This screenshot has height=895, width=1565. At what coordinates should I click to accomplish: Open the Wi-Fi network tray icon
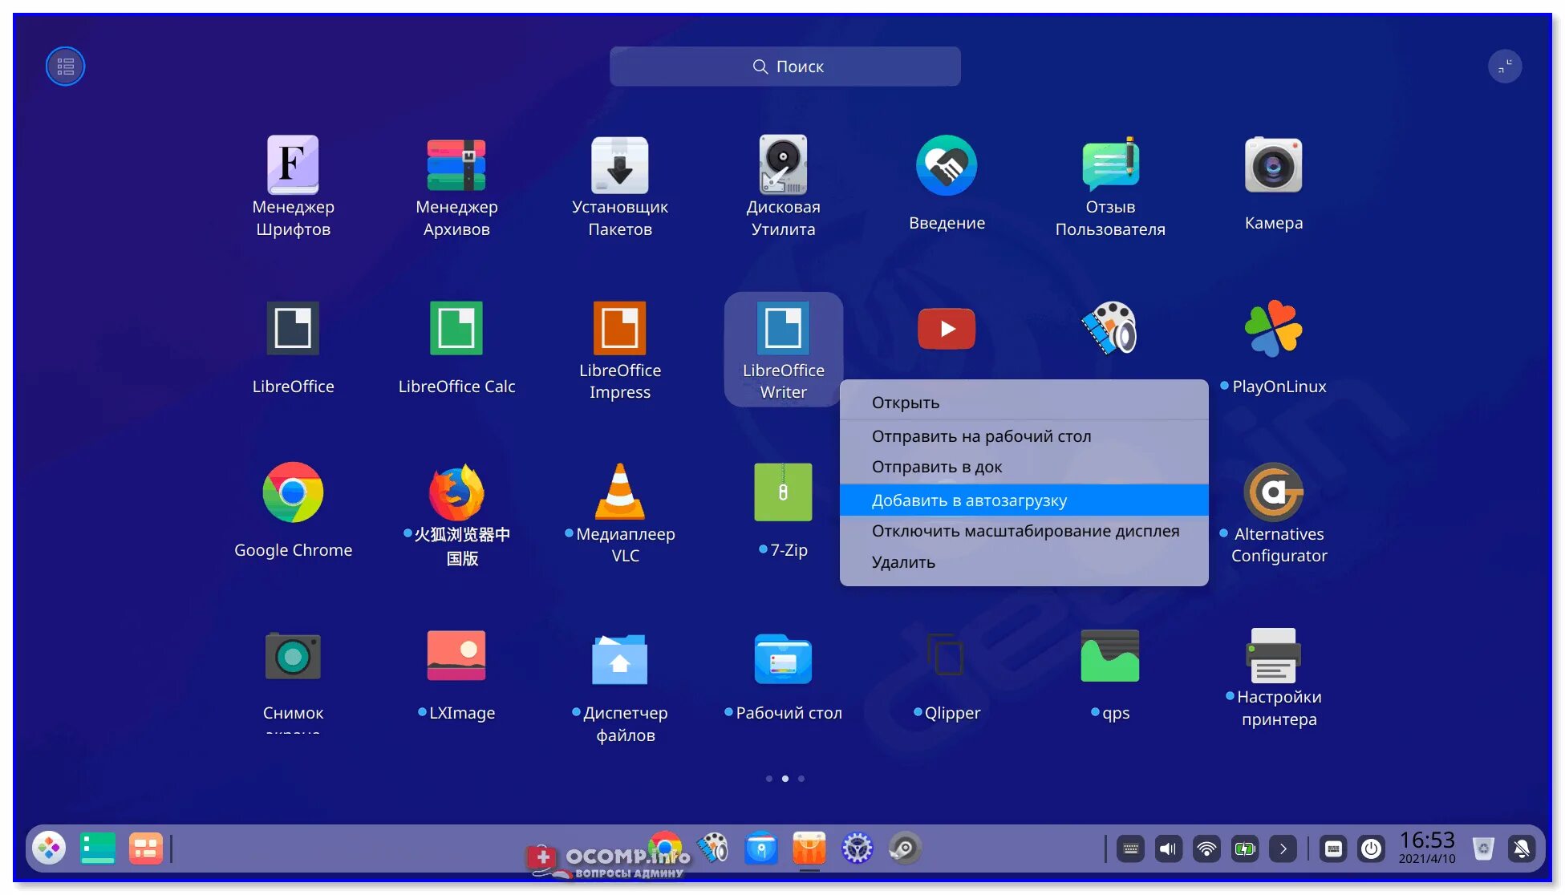tap(1206, 848)
